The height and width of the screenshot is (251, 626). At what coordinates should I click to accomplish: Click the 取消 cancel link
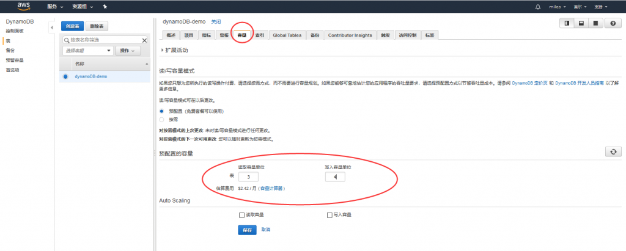pyautogui.click(x=266, y=230)
